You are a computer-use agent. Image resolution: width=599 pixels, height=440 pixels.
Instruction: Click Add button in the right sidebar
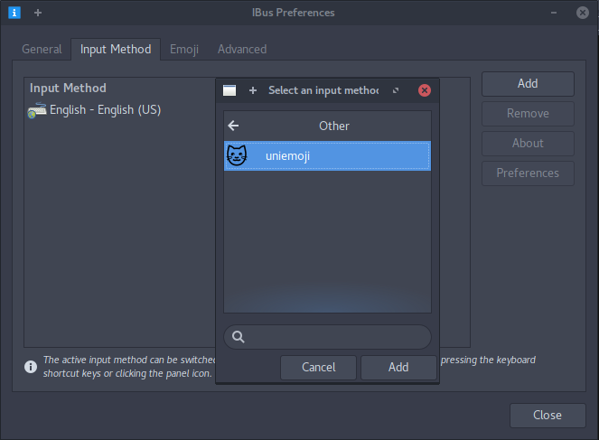click(528, 83)
